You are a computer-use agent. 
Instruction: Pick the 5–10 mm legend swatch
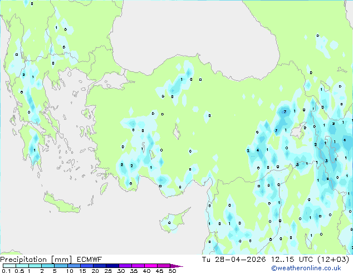tap(61, 266)
